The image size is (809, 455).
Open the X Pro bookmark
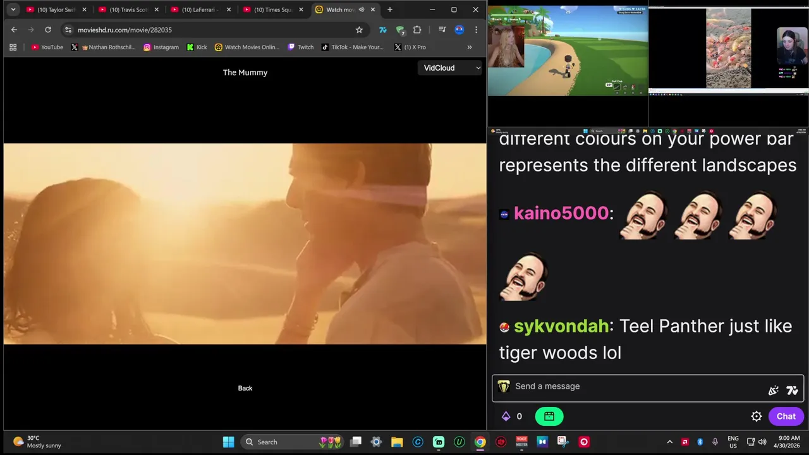(x=410, y=47)
